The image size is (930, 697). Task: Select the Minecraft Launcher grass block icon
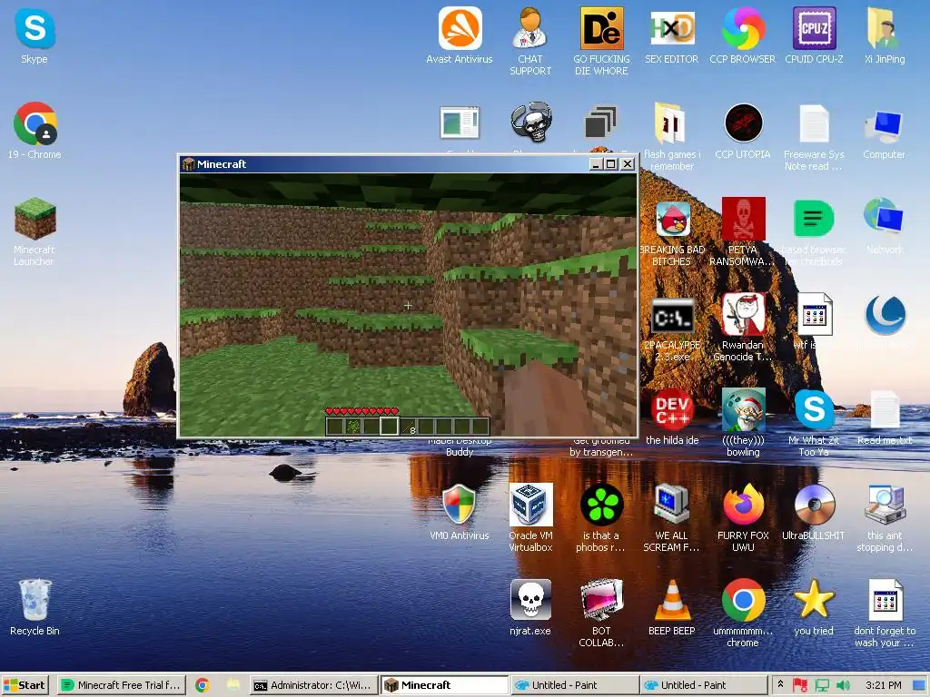(x=35, y=219)
